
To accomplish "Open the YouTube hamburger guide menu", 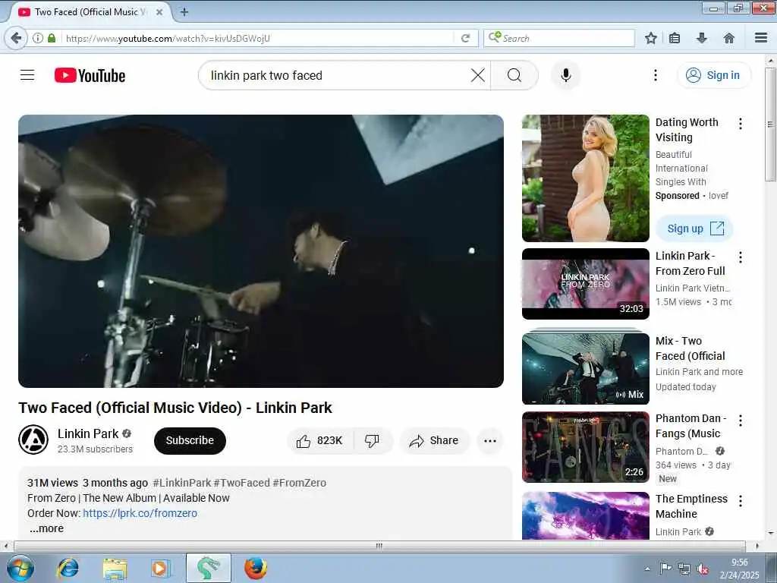I will tap(27, 75).
